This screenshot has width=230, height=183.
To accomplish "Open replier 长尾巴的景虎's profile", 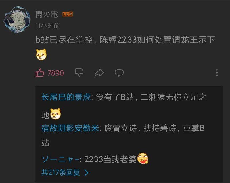I will tap(66, 97).
